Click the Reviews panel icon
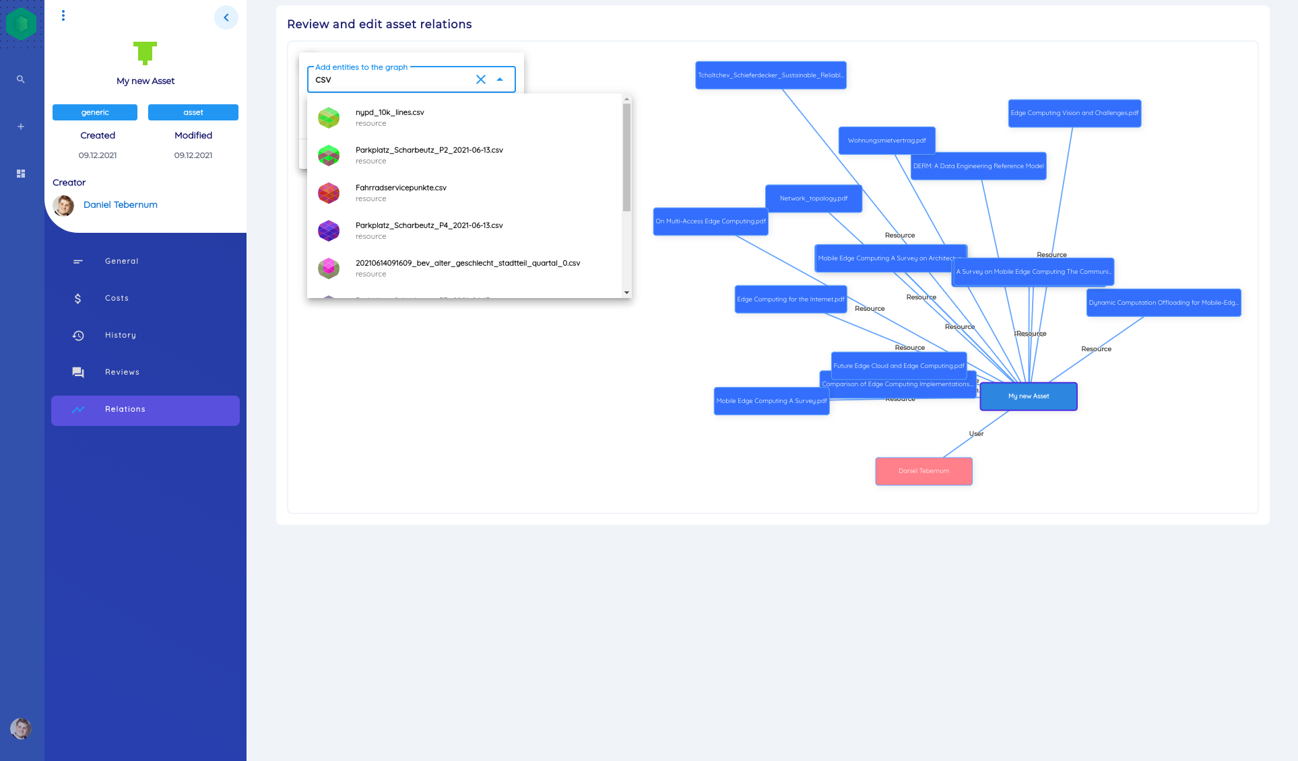1298x761 pixels. tap(77, 371)
